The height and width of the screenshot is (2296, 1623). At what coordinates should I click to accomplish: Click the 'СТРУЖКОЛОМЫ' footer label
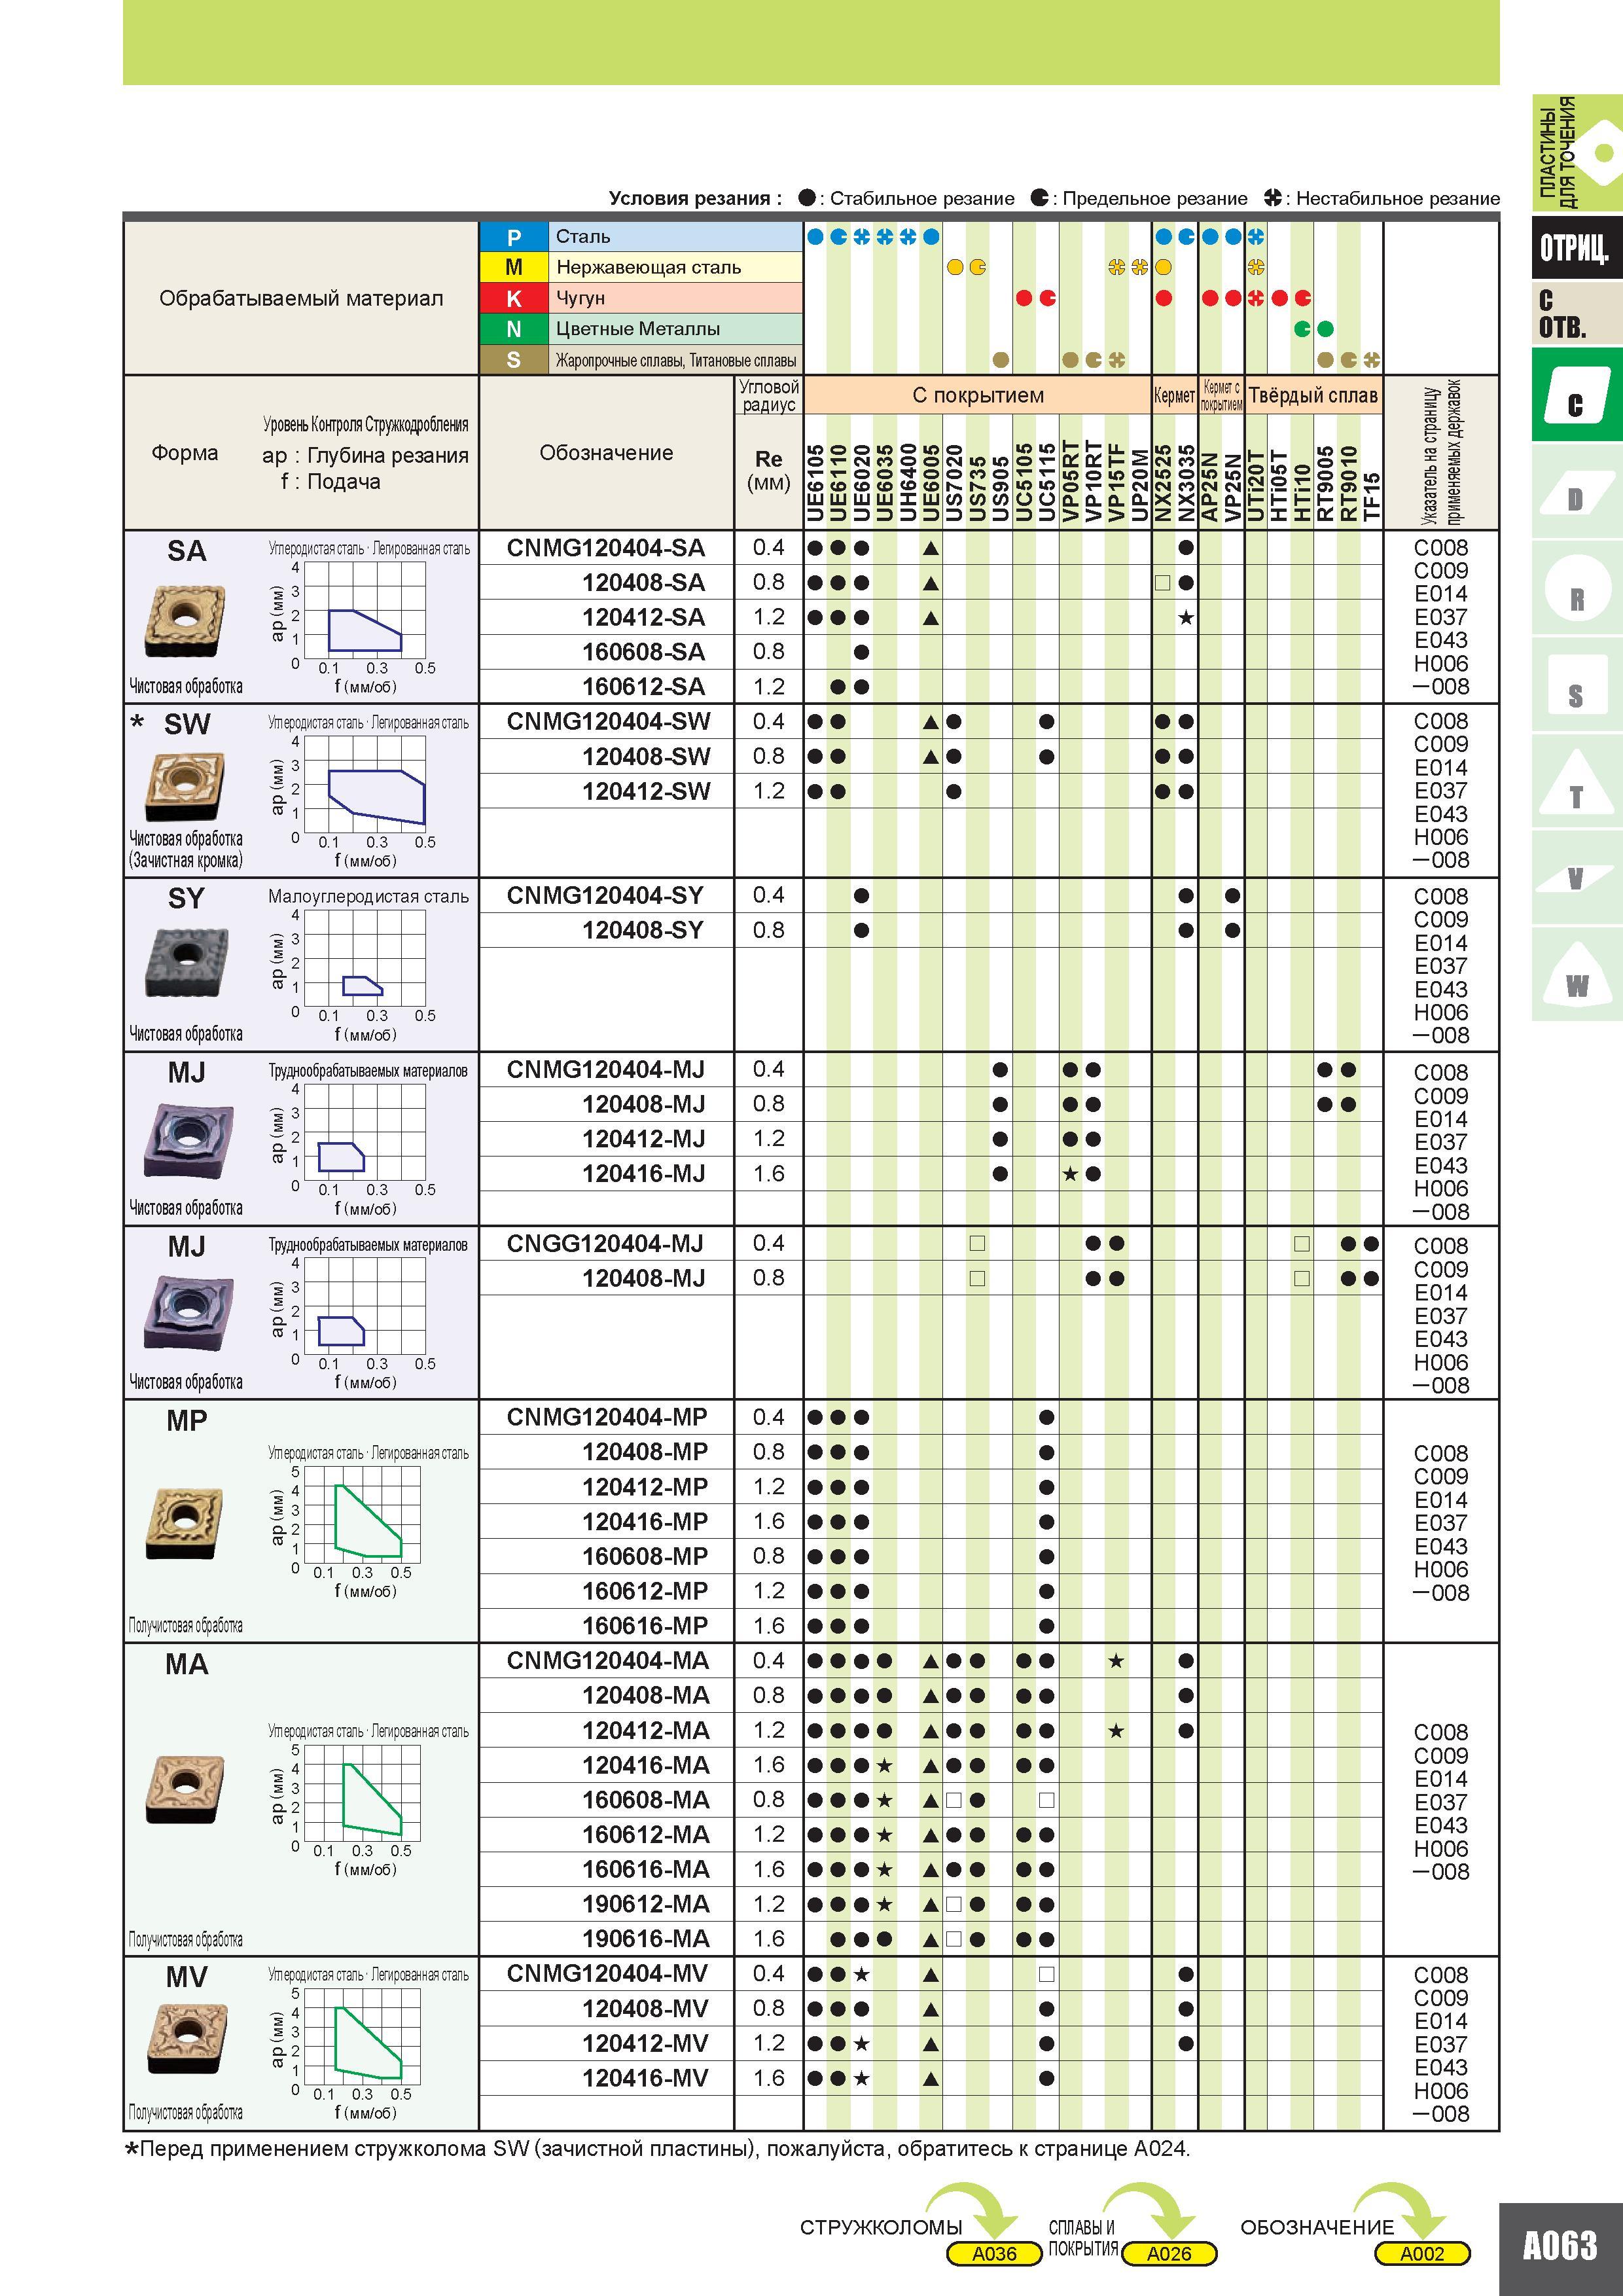tap(881, 2227)
